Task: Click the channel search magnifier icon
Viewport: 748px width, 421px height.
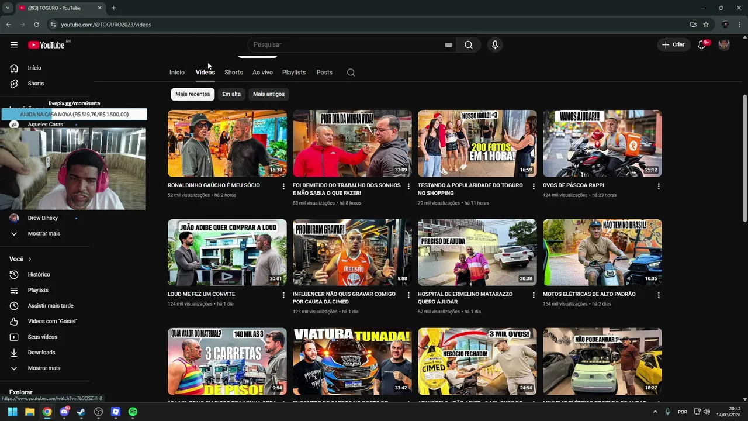Action: [x=351, y=73]
